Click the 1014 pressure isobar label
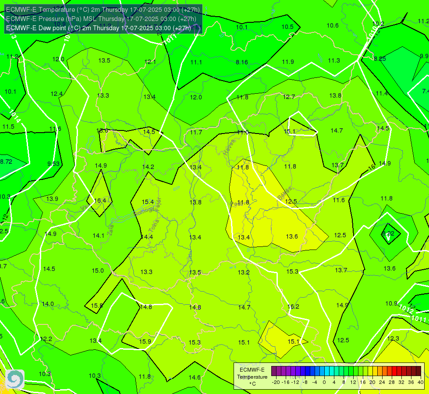Screen dimensions: 429x394 click(15, 116)
